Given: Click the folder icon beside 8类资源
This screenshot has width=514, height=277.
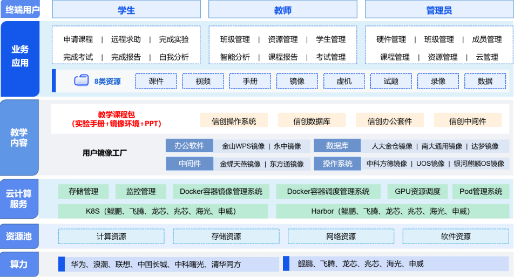Looking at the screenshot, I should pyautogui.click(x=82, y=80).
